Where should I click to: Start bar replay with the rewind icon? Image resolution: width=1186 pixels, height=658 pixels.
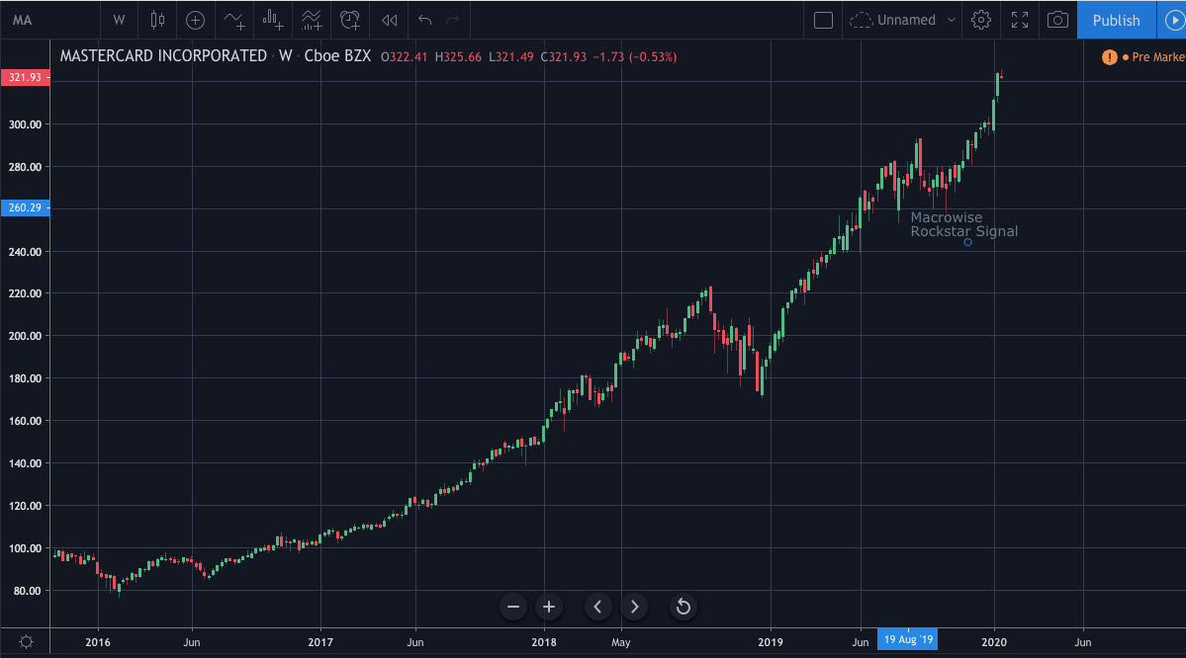tap(390, 21)
